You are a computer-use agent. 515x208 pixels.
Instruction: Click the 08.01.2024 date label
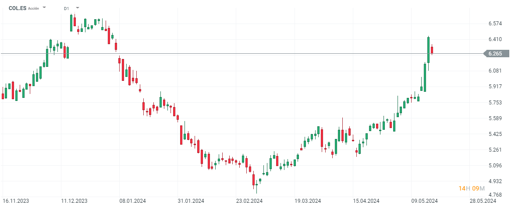[132, 201]
